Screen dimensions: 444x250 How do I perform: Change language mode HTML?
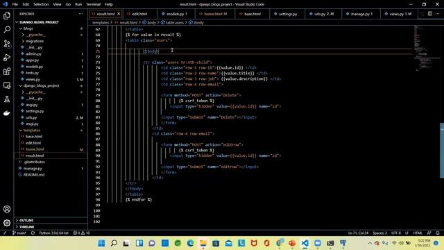click(418, 233)
